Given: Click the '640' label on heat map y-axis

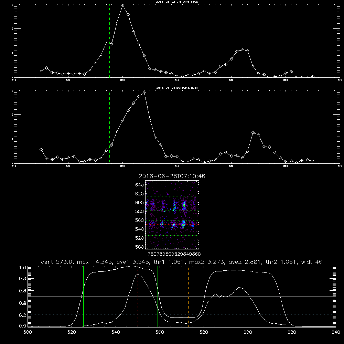Looking at the screenshot, I should (140, 185).
